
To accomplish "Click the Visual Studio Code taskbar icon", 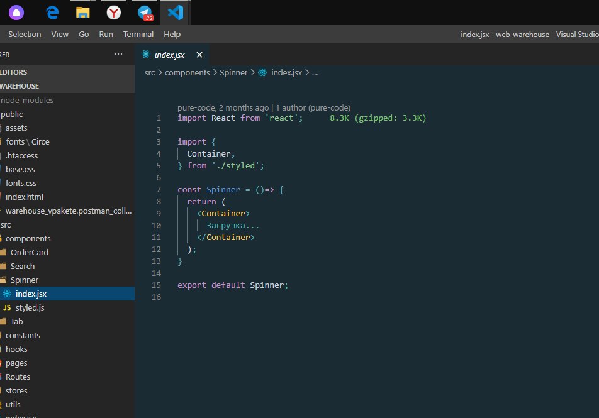I will [175, 13].
